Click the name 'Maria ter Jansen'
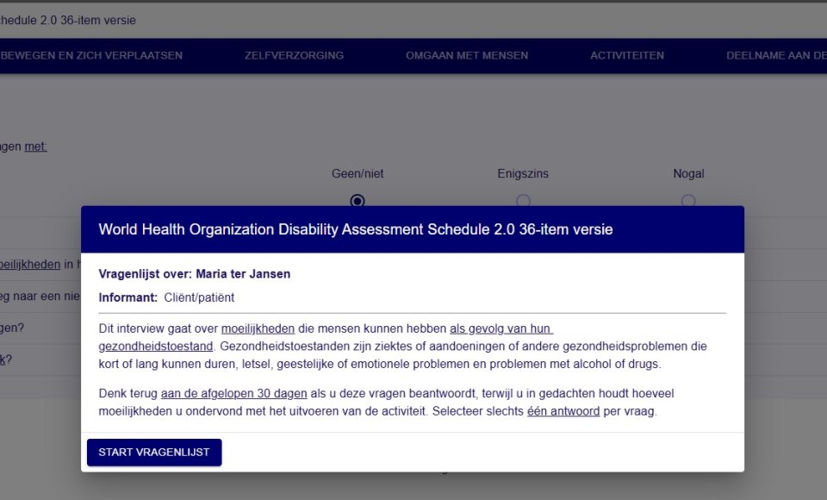 pyautogui.click(x=243, y=274)
